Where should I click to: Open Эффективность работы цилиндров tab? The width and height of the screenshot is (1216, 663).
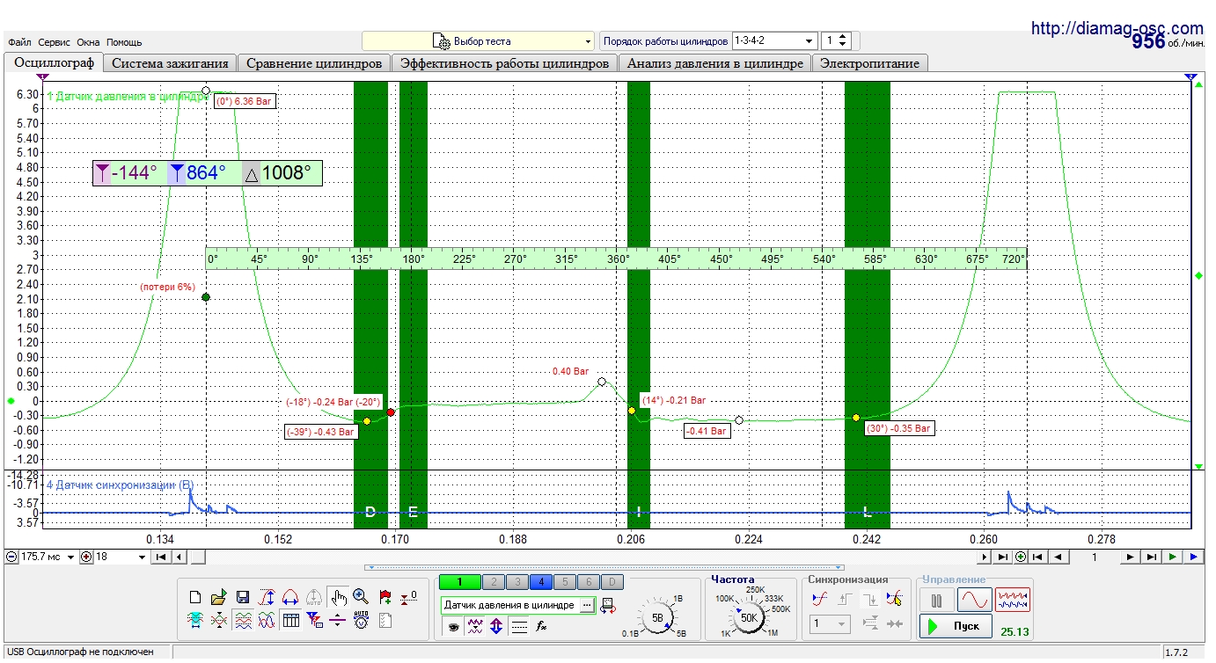(x=504, y=63)
